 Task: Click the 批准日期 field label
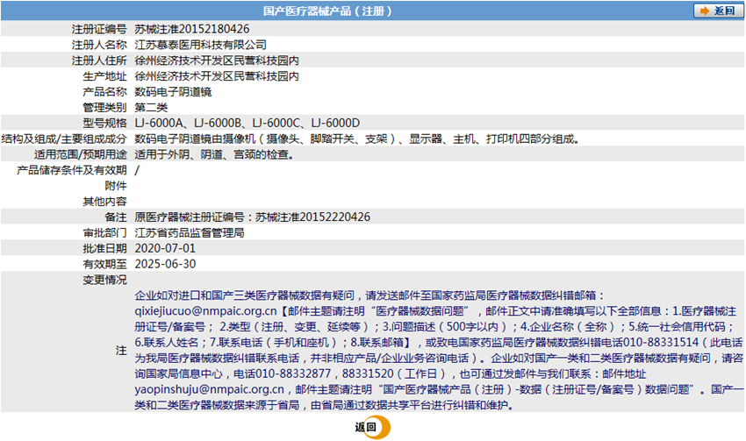click(x=104, y=248)
